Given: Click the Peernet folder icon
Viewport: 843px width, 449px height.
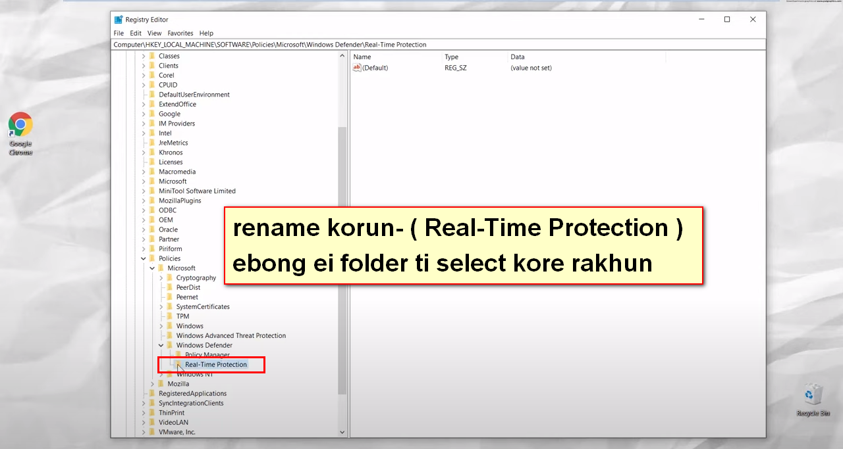Looking at the screenshot, I should pyautogui.click(x=170, y=297).
